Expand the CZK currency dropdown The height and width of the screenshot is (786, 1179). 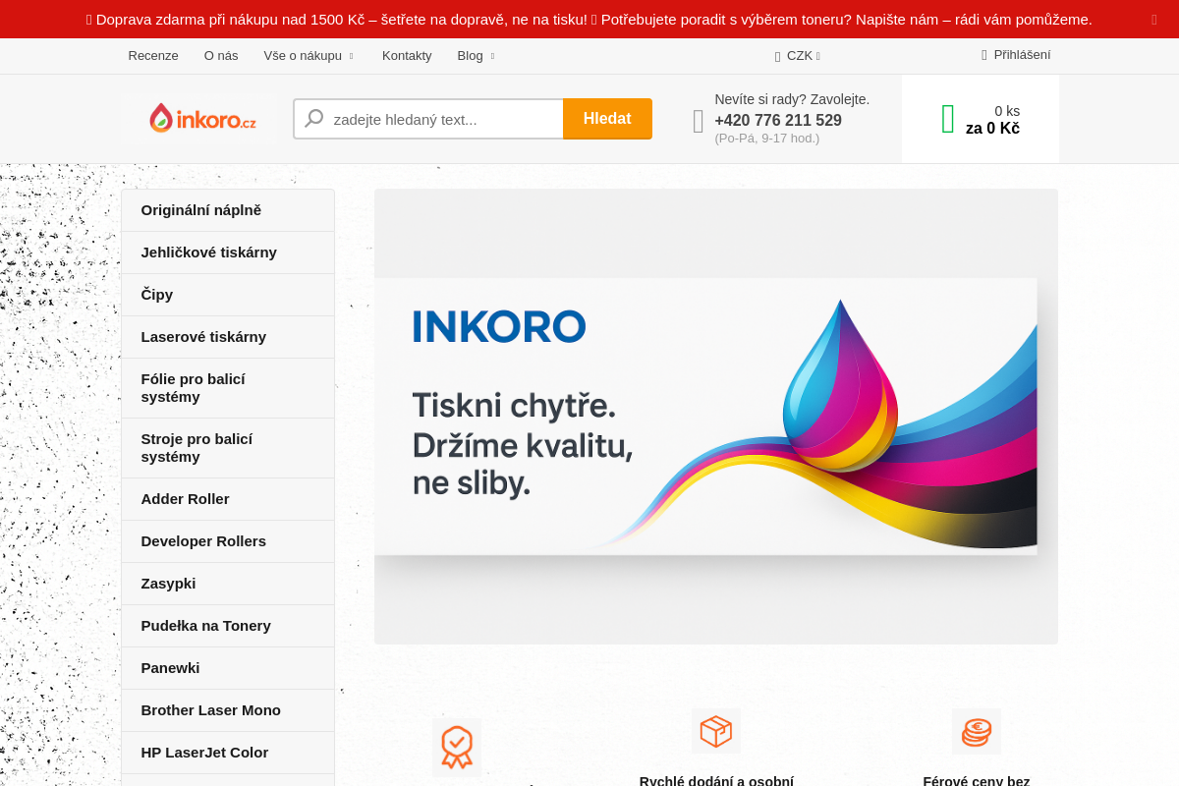point(798,56)
